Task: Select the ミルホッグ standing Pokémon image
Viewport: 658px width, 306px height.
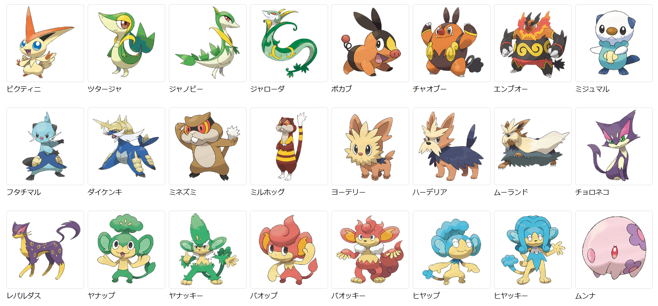Action: point(289,147)
